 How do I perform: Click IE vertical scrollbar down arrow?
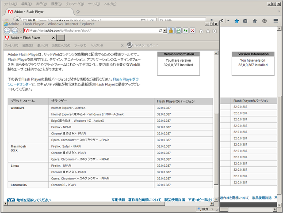[216, 199]
